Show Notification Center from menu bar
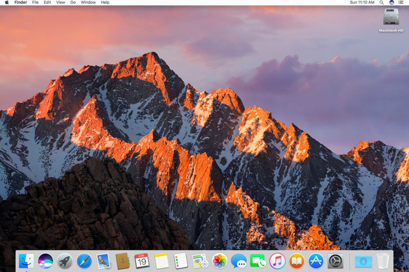Viewport: 409px width, 272px height. 401,2
